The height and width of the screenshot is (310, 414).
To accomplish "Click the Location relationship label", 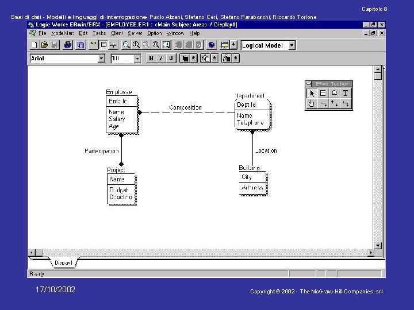I will click(266, 151).
